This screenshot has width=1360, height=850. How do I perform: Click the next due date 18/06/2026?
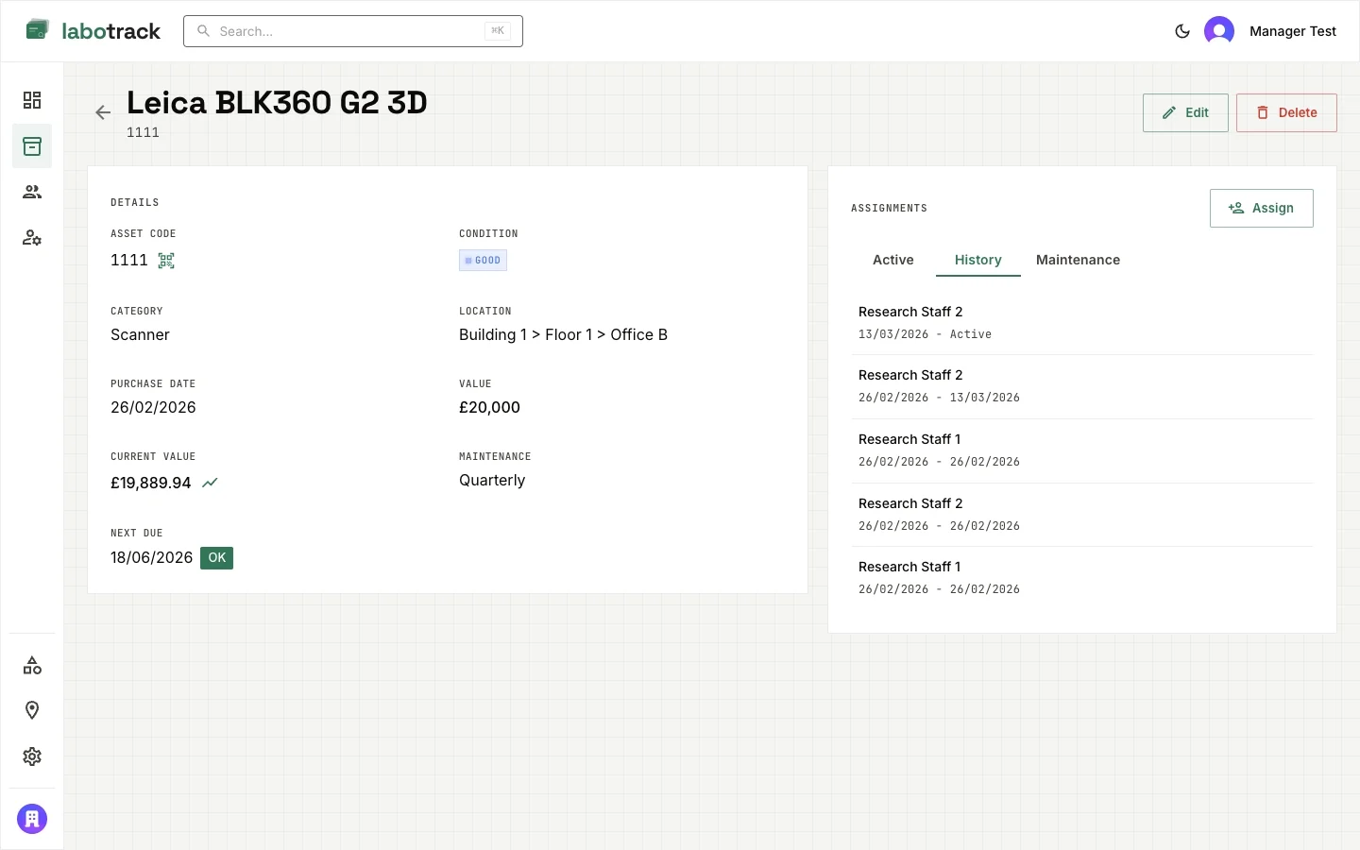pos(151,558)
